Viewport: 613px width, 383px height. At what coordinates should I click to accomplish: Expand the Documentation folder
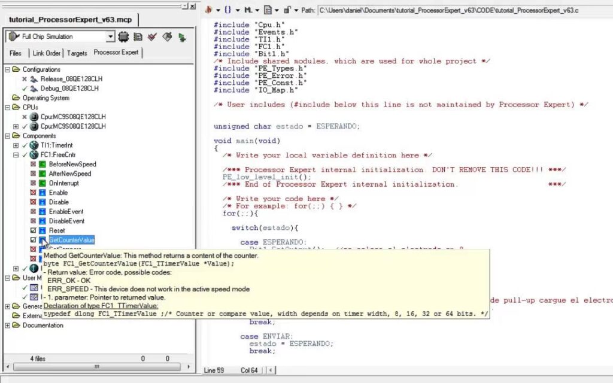[x=8, y=326]
